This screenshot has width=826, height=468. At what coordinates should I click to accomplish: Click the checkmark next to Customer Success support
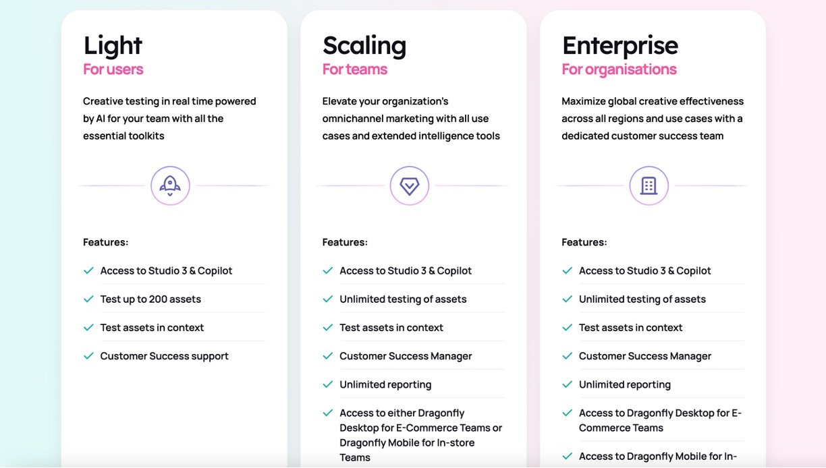88,356
